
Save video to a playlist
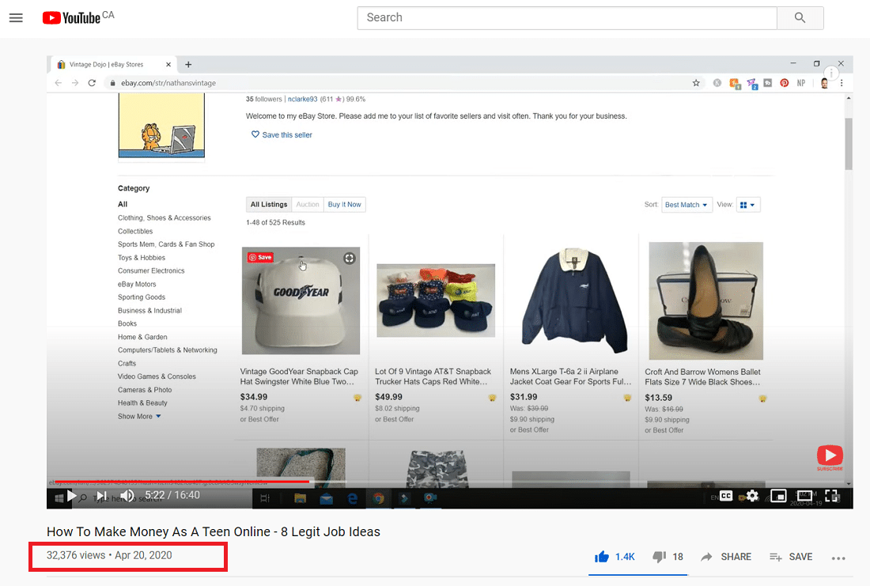[791, 557]
